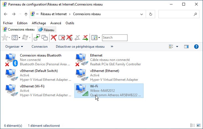Go back with the left arrow
203x129 pixels.
click(x=6, y=14)
